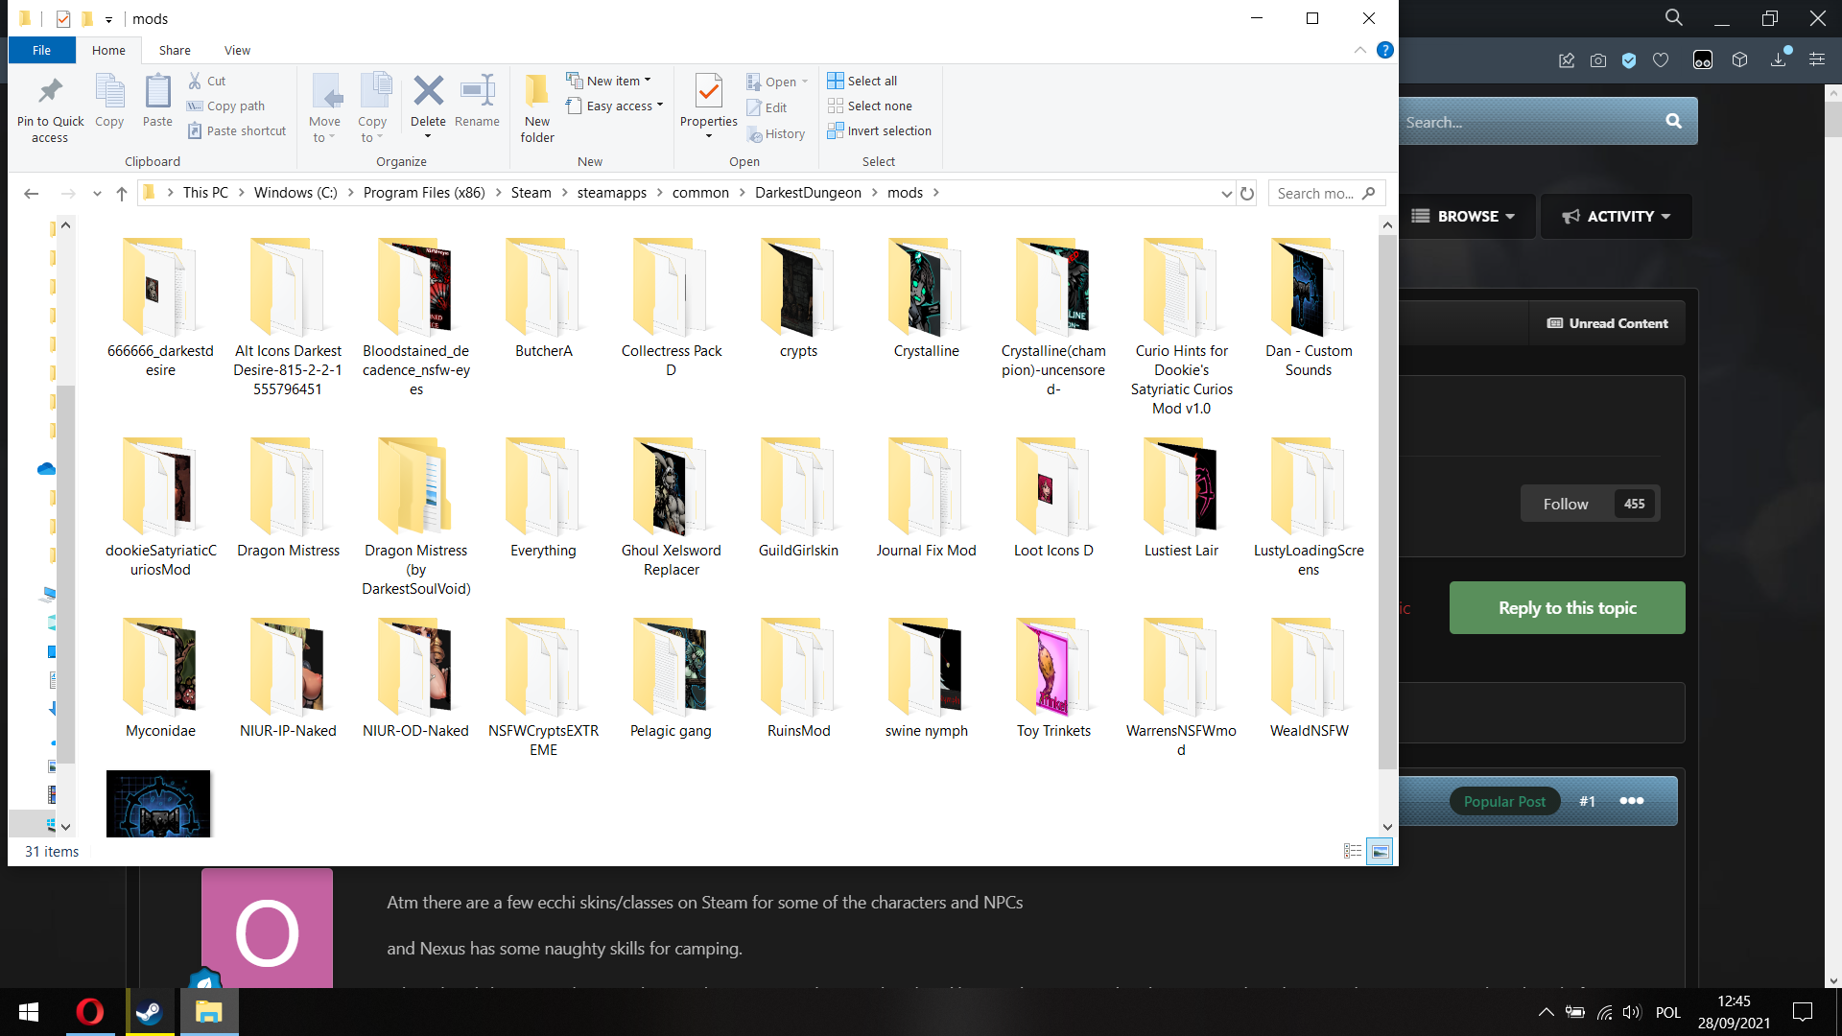This screenshot has width=1842, height=1036.
Task: Open the Windows Start menu
Action: [x=29, y=1012]
